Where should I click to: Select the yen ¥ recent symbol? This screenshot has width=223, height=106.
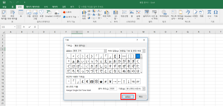coord(110,81)
